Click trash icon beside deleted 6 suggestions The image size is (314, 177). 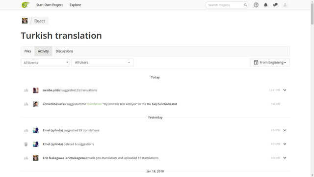[x=26, y=144]
